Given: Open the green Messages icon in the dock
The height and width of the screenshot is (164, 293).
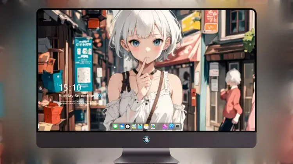Looking at the screenshot, I should 115,126.
